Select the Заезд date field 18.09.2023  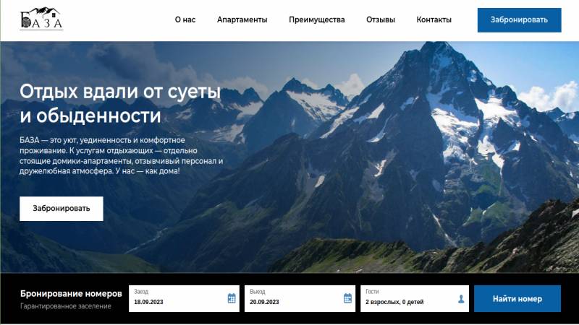click(184, 298)
